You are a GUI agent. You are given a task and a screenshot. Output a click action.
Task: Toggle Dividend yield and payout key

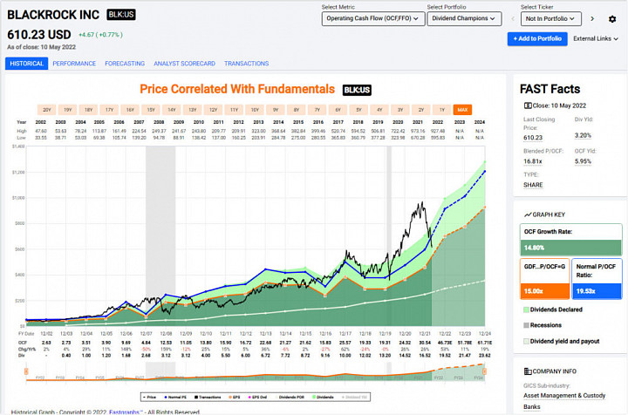pos(562,342)
